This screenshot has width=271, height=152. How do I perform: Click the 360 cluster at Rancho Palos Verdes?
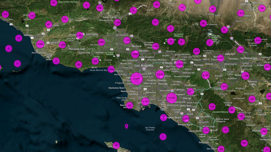[130, 105]
